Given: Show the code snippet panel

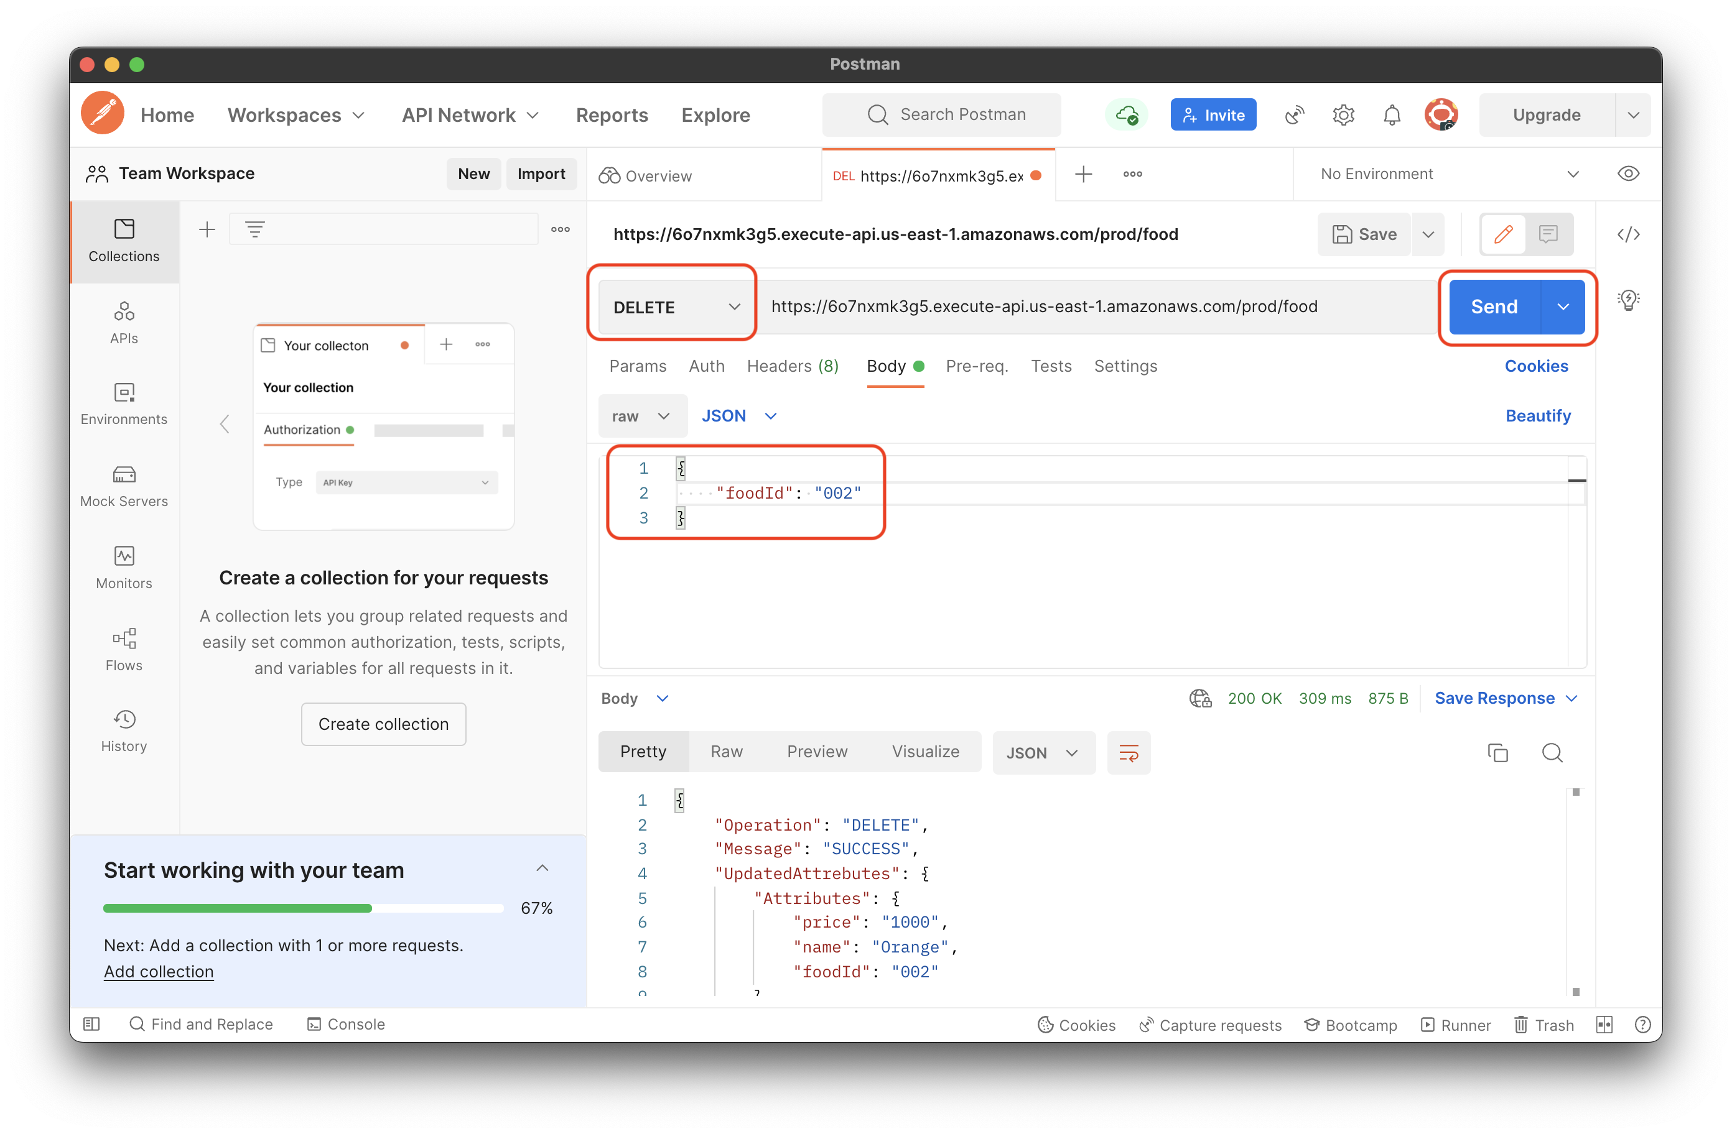Looking at the screenshot, I should [1628, 234].
